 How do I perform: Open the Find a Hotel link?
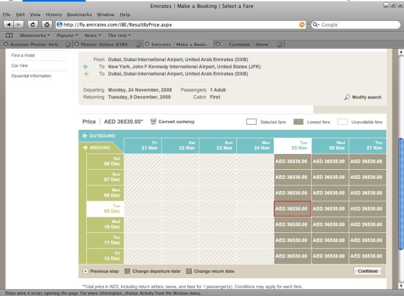[23, 56]
